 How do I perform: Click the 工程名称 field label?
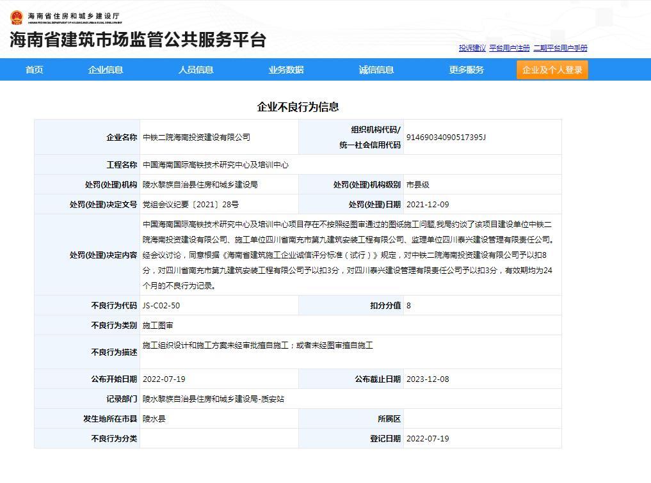coord(122,165)
